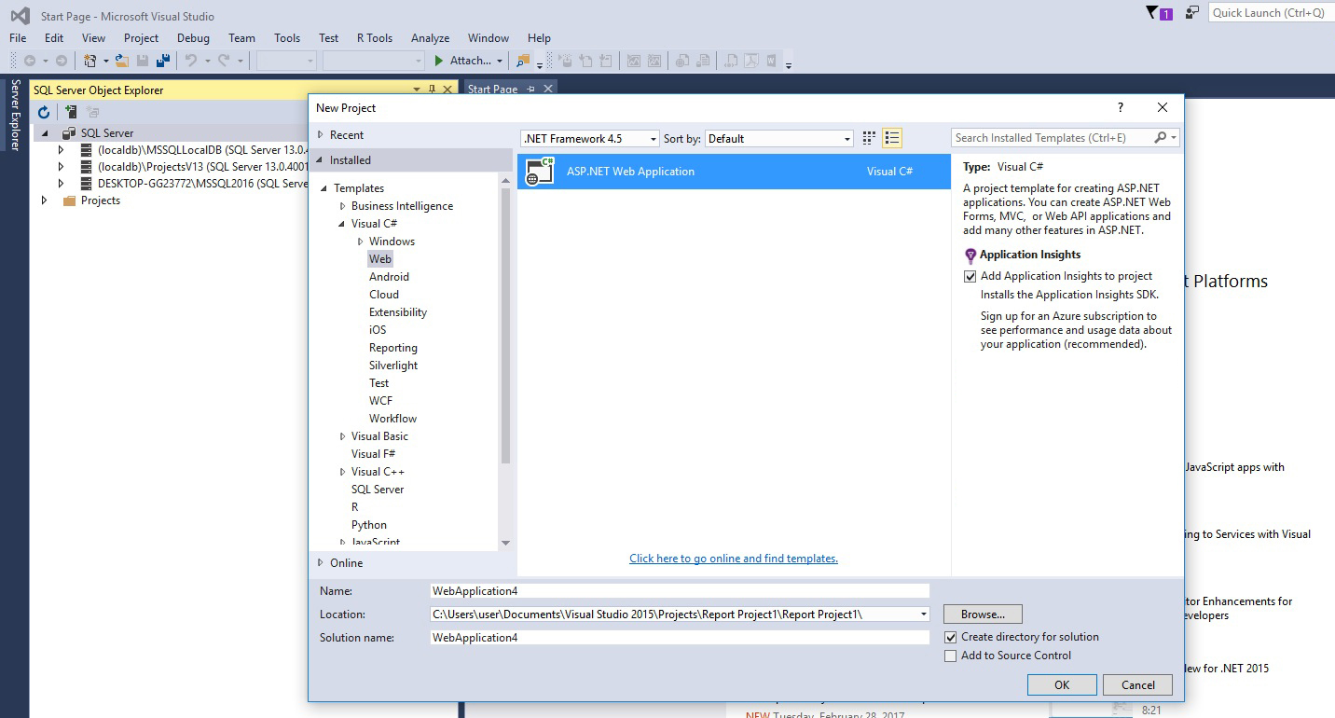Expand the Projects node in Object Explorer
1335x718 pixels.
coord(44,200)
